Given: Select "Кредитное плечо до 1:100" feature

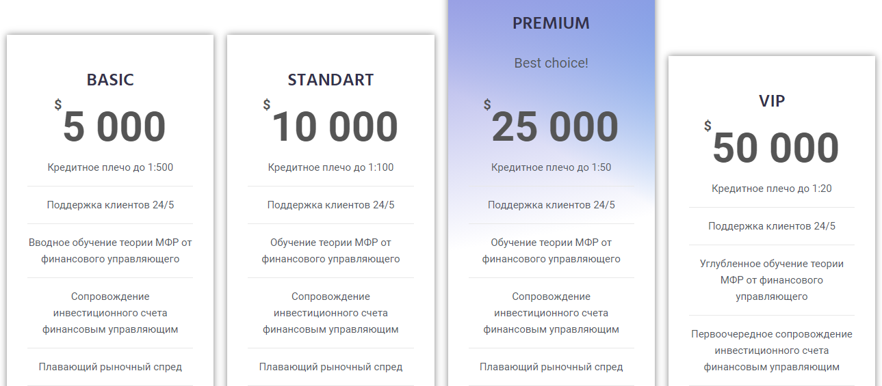Looking at the screenshot, I should tap(330, 167).
